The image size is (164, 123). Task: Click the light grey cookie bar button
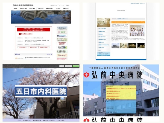point(62,66)
